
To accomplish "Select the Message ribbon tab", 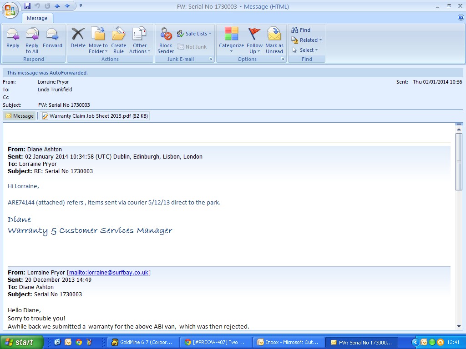I will tap(37, 18).
